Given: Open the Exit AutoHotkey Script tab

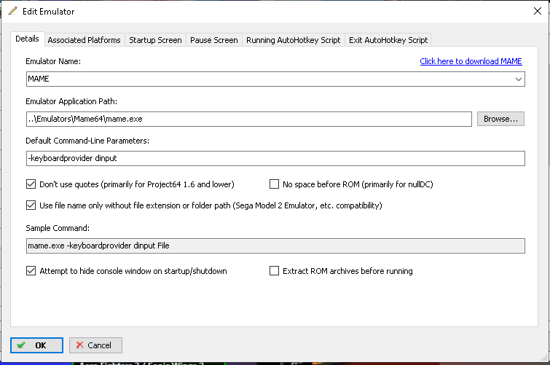Looking at the screenshot, I should [388, 40].
